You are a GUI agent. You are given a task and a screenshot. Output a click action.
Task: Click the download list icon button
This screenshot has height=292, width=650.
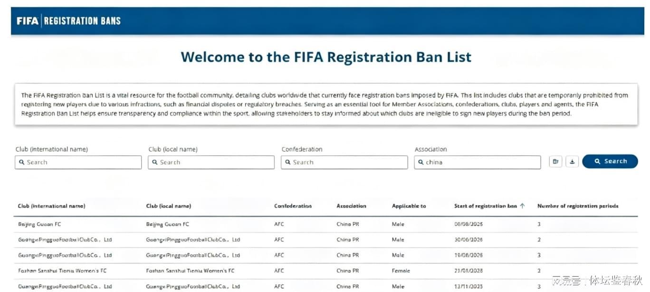[x=572, y=161]
